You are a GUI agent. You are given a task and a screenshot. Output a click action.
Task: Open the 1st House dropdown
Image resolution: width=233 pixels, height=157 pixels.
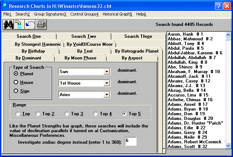pyautogui.click(x=106, y=83)
